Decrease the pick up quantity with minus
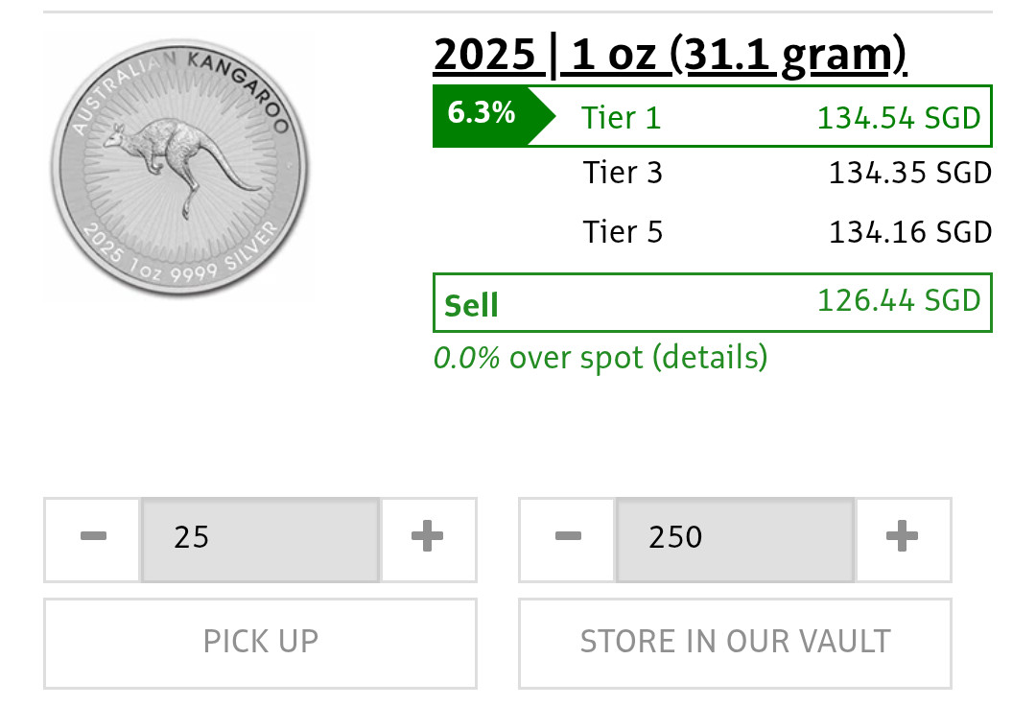 93,539
